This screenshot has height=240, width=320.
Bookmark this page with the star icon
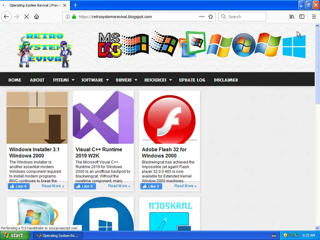[x=211, y=17]
